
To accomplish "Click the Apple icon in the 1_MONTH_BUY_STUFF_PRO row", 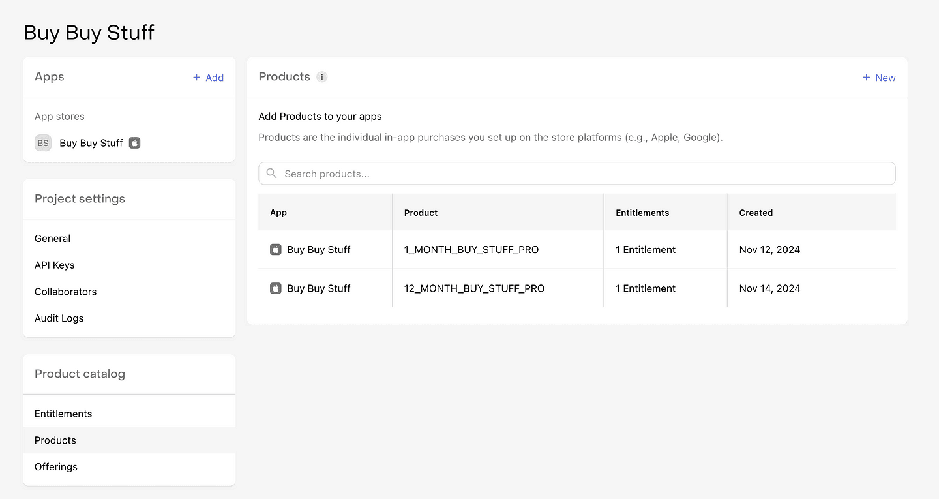I will [275, 249].
